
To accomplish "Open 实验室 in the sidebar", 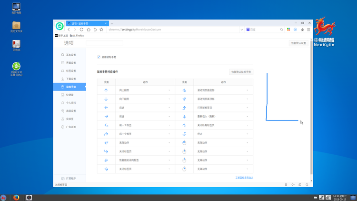I will 69,119.
